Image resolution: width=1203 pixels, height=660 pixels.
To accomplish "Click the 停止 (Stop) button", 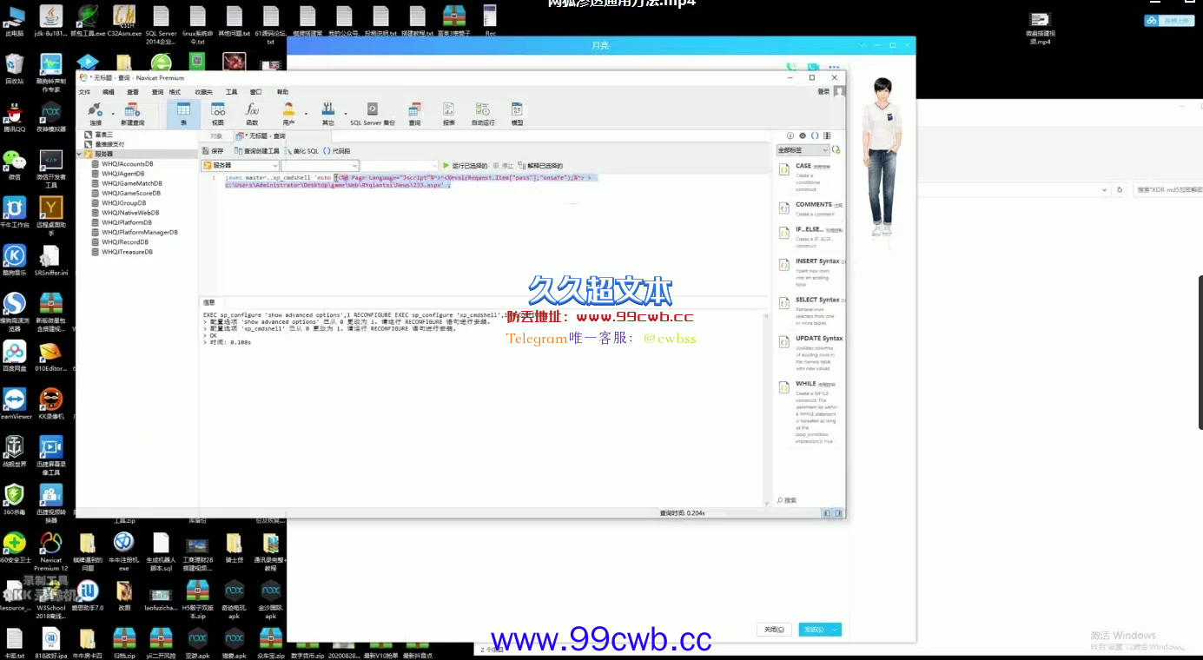I will [503, 165].
